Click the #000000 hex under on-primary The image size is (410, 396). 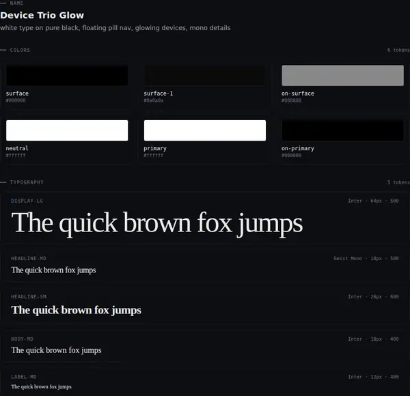(291, 156)
